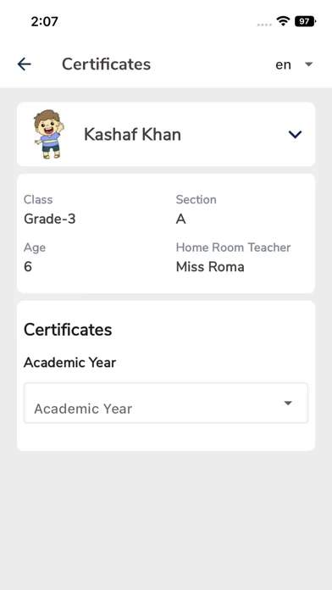The image size is (332, 590).
Task: Open the en language dropdown
Action: click(x=294, y=64)
